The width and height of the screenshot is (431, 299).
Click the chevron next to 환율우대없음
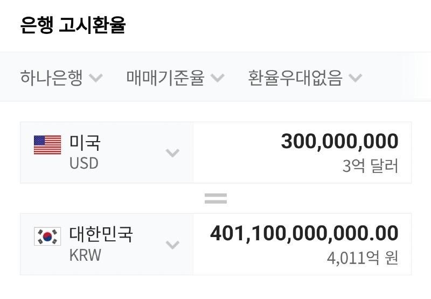355,78
